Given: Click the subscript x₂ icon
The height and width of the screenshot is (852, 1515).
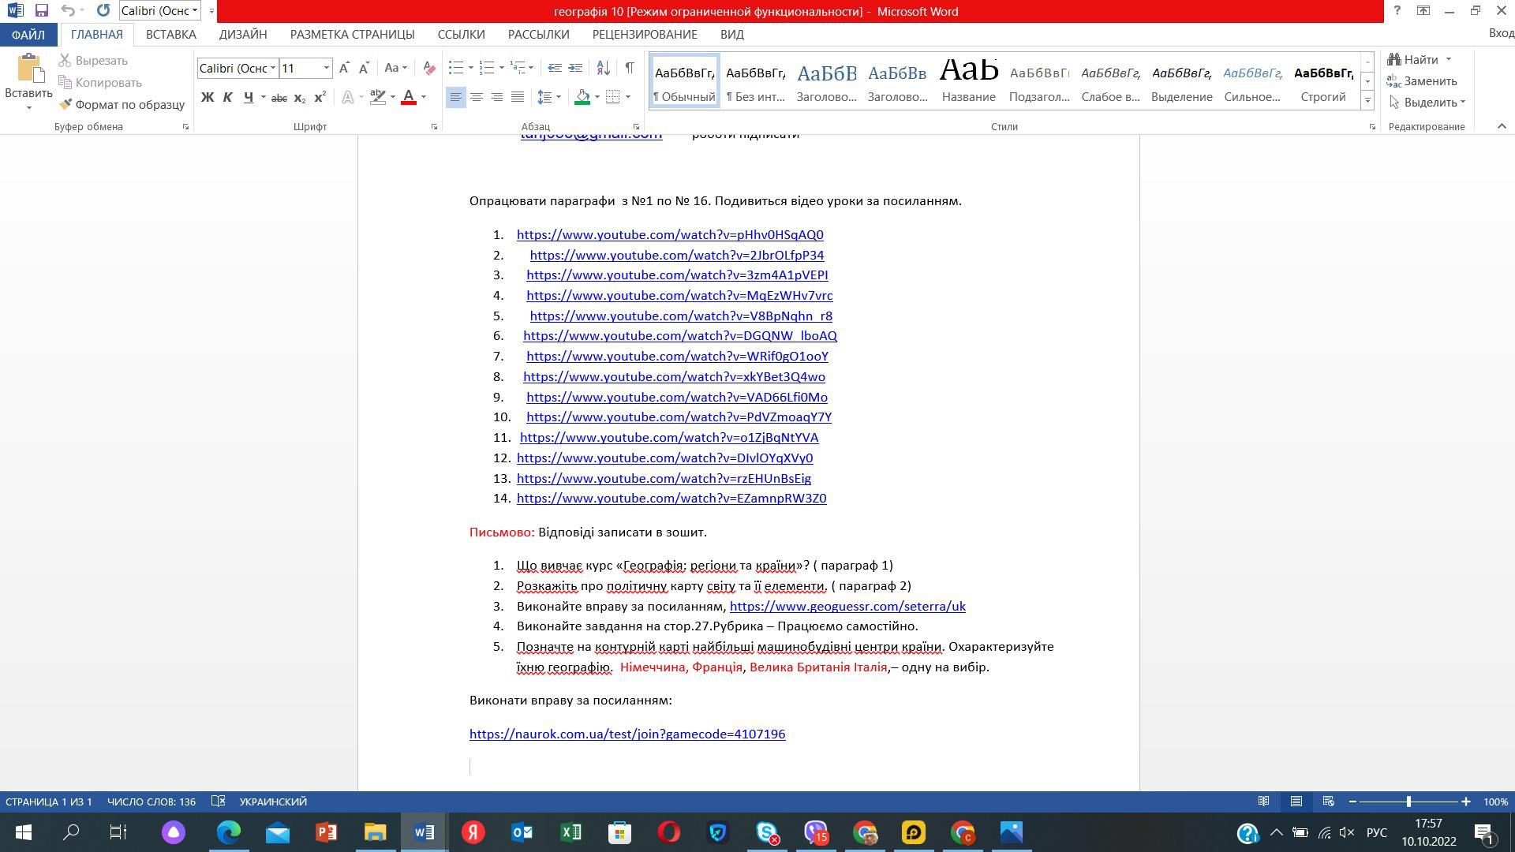Looking at the screenshot, I should point(300,98).
